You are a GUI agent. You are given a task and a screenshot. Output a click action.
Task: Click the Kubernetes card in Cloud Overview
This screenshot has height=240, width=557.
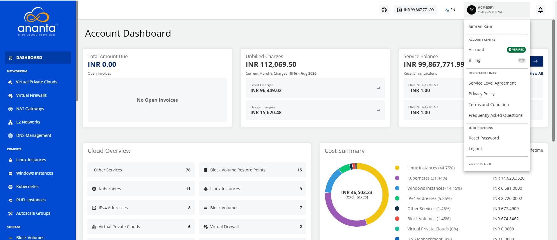[141, 189]
